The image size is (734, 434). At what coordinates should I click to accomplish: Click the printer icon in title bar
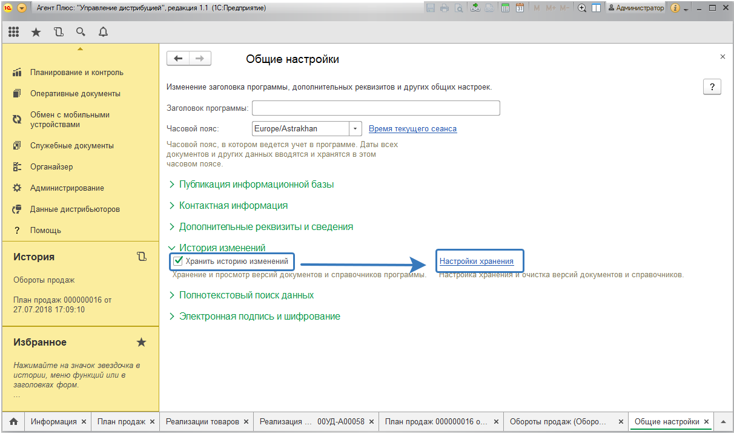[445, 8]
